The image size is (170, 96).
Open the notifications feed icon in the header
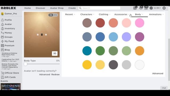[x=135, y=8]
